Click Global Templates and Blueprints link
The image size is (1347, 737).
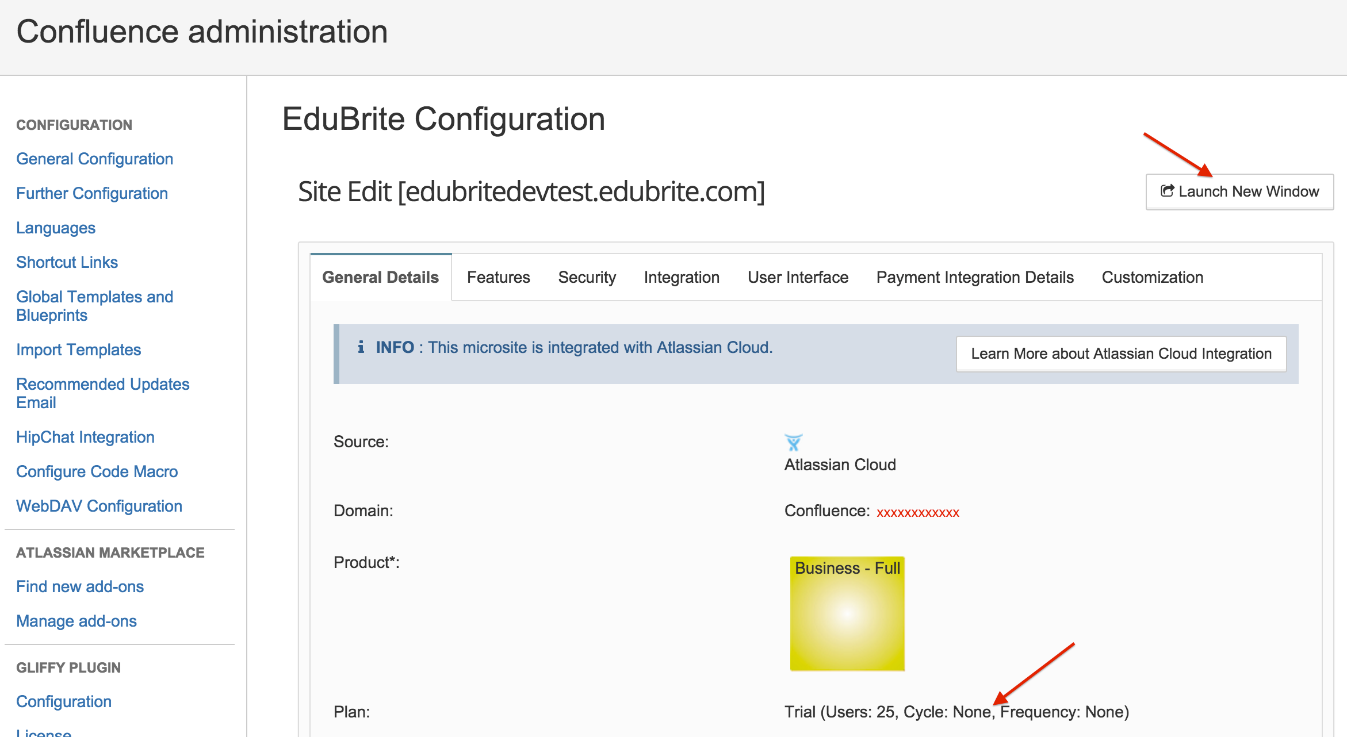tap(94, 305)
